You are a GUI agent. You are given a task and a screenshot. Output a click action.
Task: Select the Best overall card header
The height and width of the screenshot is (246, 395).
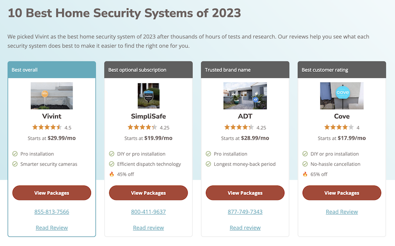[x=51, y=70]
